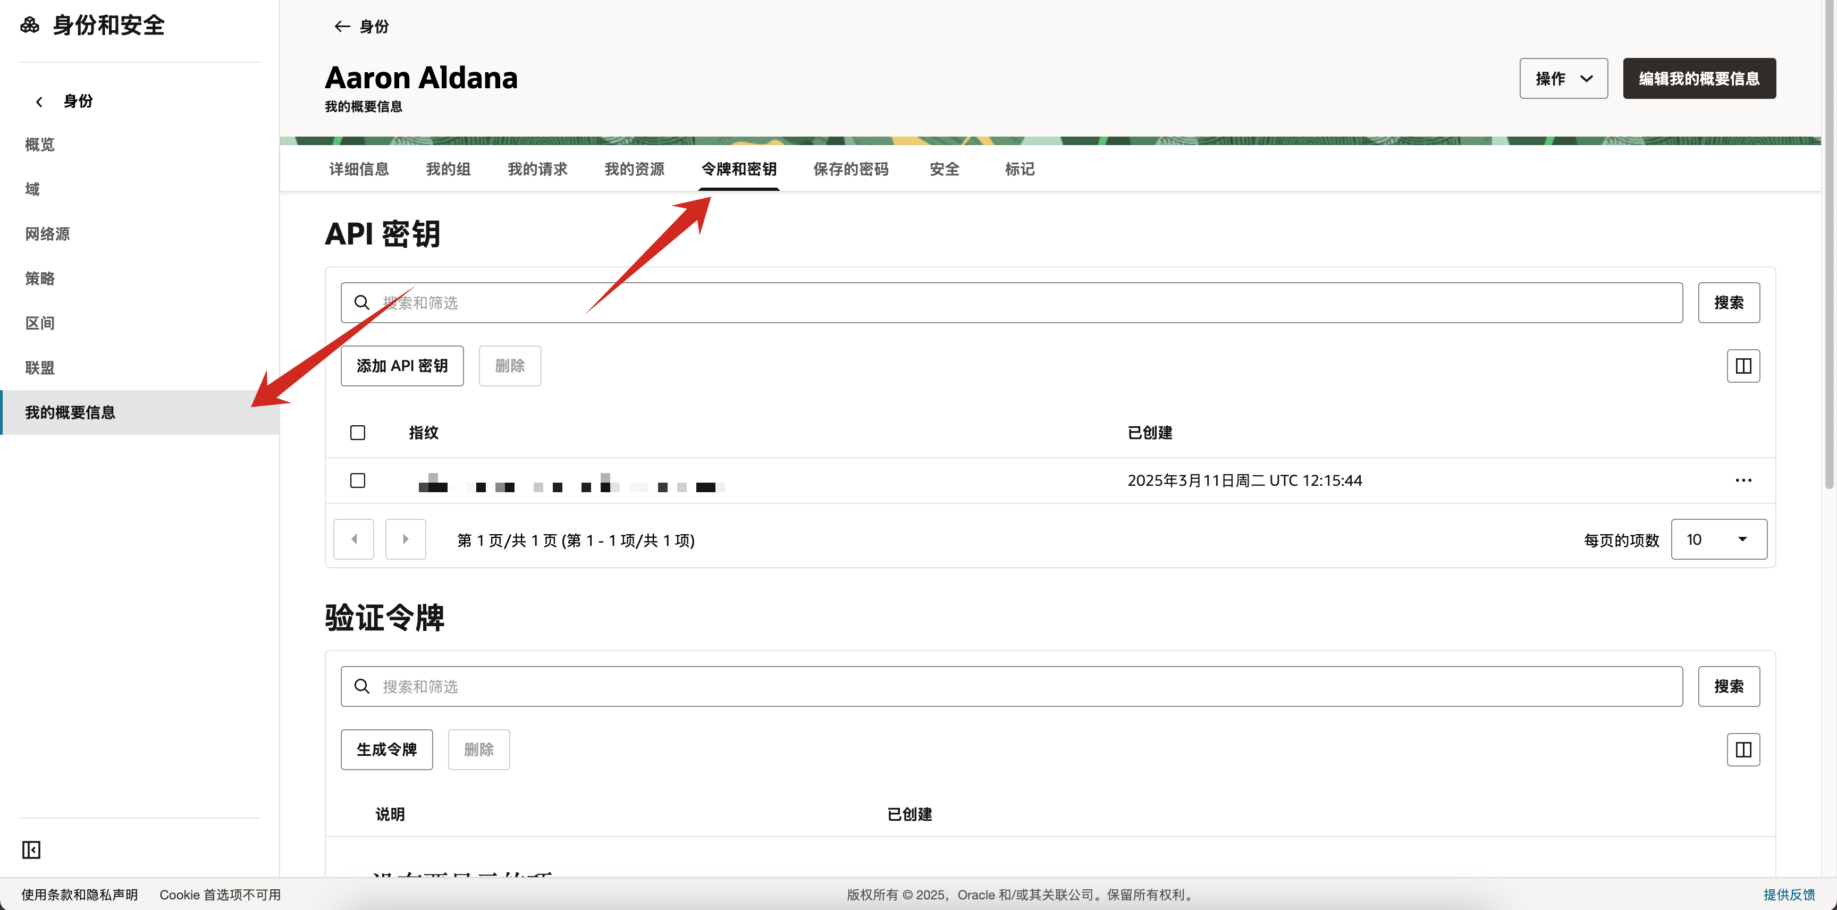The width and height of the screenshot is (1837, 910).
Task: Click the 生成令牌 button
Action: (x=386, y=749)
